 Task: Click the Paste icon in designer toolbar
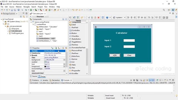[95, 17]
